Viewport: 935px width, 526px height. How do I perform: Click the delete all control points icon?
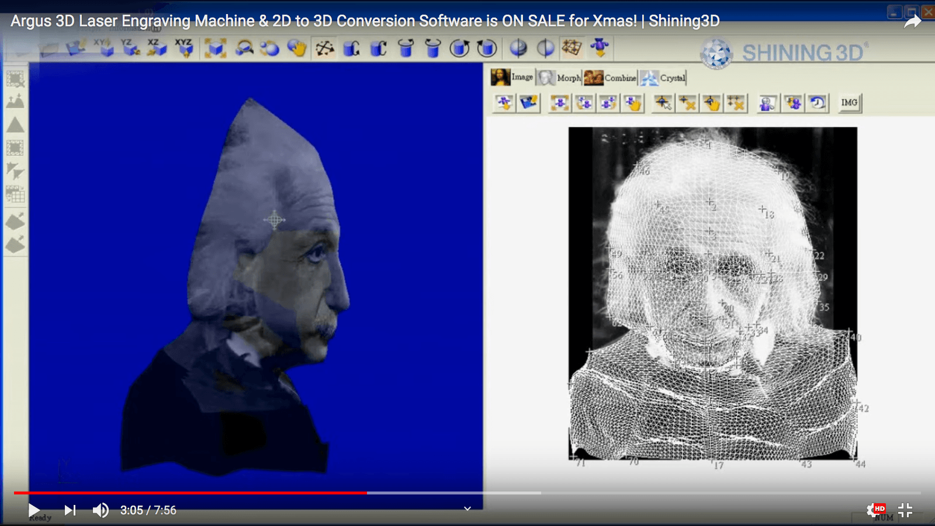coord(736,103)
